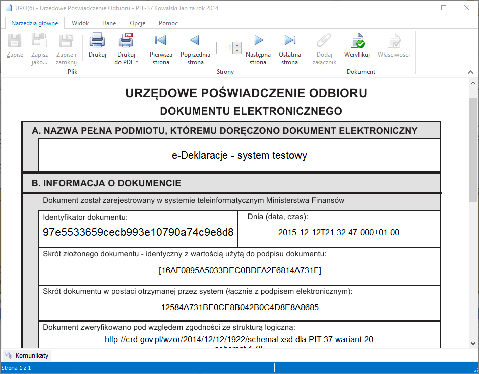
Task: Click title 'URZĘDOWE POŚWIADCZENIE ODBIORU'
Action: 246,93
